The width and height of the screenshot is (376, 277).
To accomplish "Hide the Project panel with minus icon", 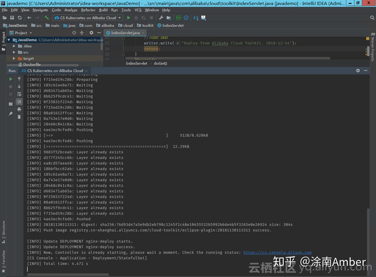I will tap(99, 33).
